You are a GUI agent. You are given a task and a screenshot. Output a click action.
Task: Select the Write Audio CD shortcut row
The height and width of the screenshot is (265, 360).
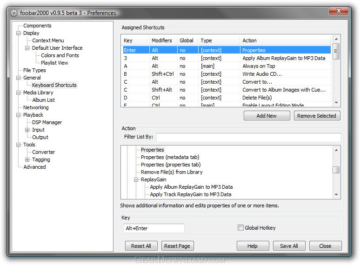click(226, 74)
